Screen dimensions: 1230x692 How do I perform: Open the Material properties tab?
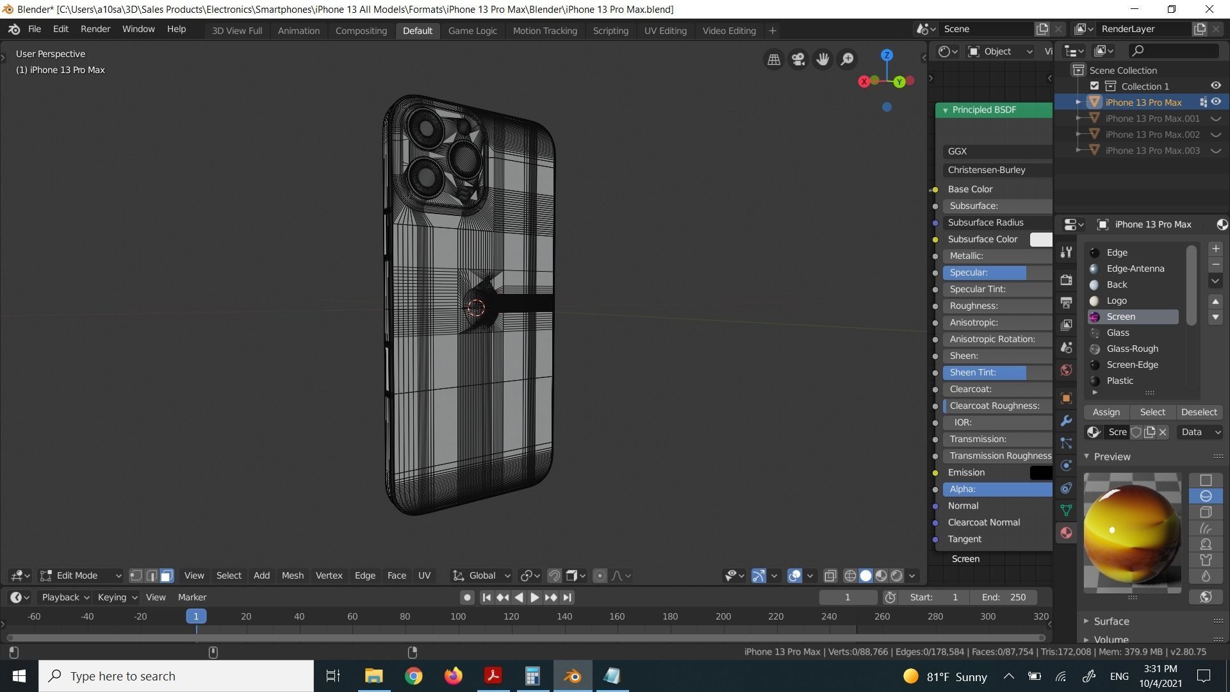point(1066,533)
